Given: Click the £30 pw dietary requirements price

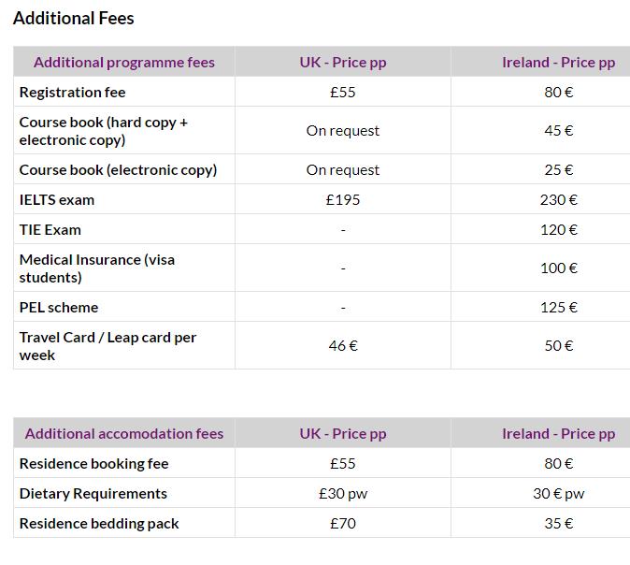Looking at the screenshot, I should point(343,493).
